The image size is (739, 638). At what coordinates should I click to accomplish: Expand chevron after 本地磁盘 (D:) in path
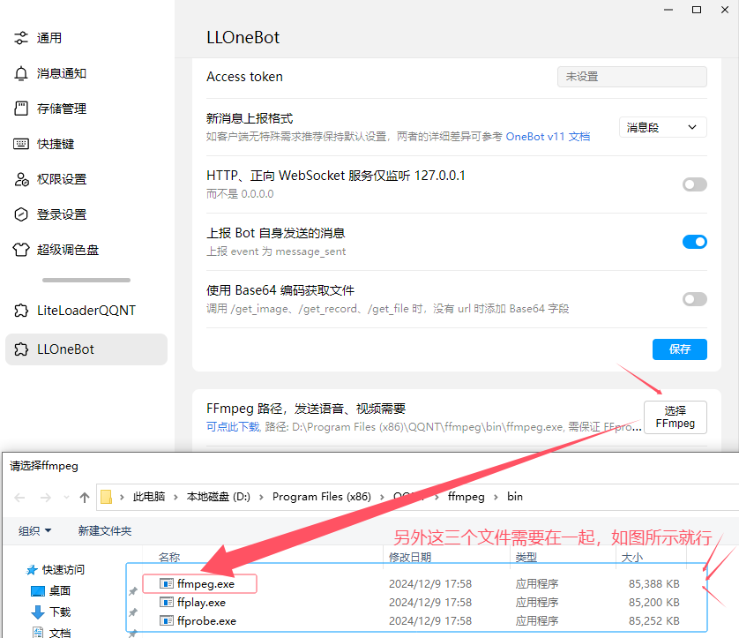261,497
